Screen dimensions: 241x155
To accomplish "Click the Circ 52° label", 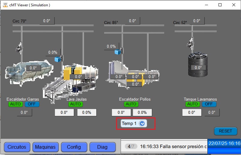I will (x=180, y=23).
